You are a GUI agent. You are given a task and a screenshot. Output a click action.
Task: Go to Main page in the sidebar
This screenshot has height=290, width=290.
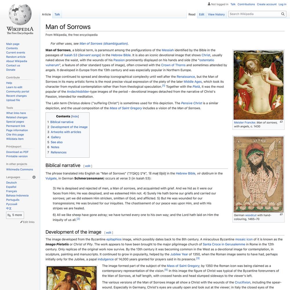pos(13,44)
